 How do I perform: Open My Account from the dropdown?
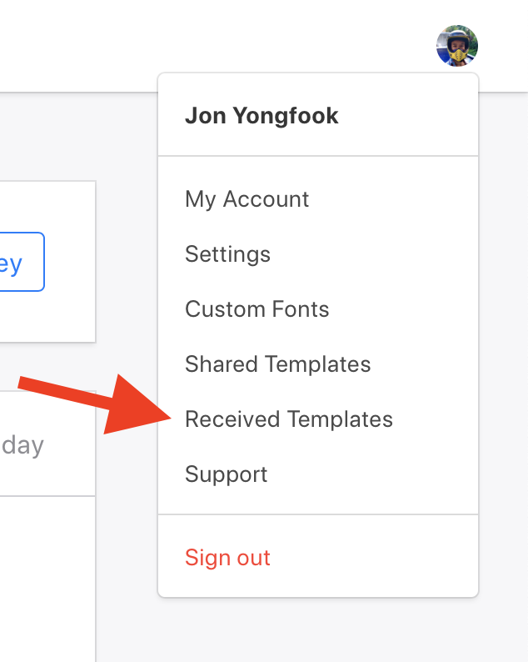[247, 199]
